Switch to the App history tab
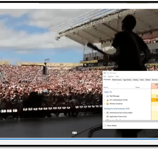This screenshot has height=150, width=158. point(127,80)
